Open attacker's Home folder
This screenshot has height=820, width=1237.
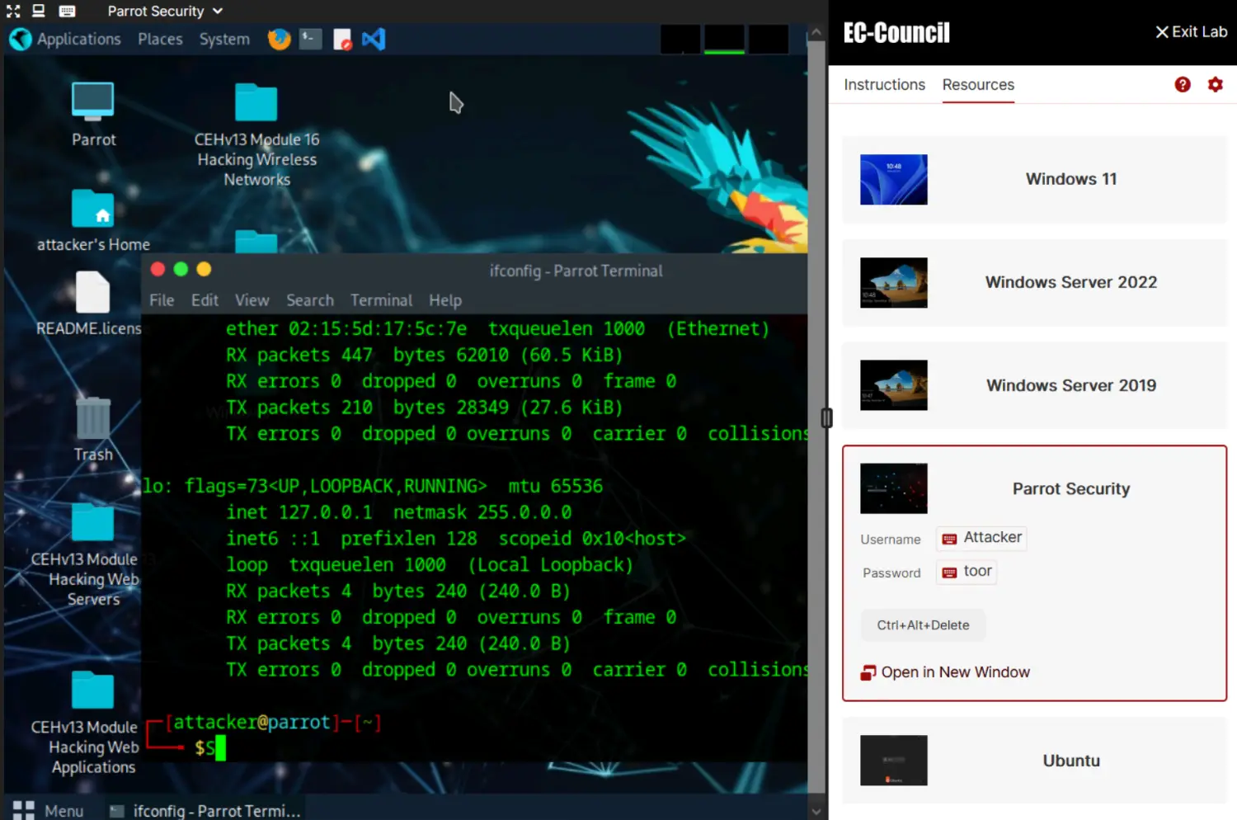93,210
